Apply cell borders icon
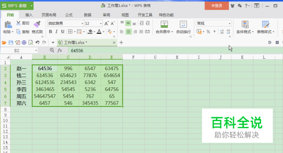The height and width of the screenshot is (153, 283). coord(70,32)
